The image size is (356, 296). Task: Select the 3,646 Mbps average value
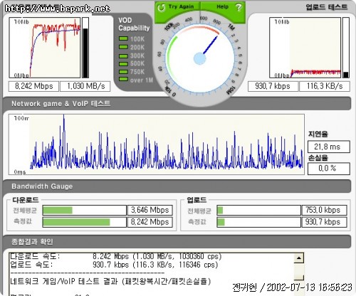[150, 210]
